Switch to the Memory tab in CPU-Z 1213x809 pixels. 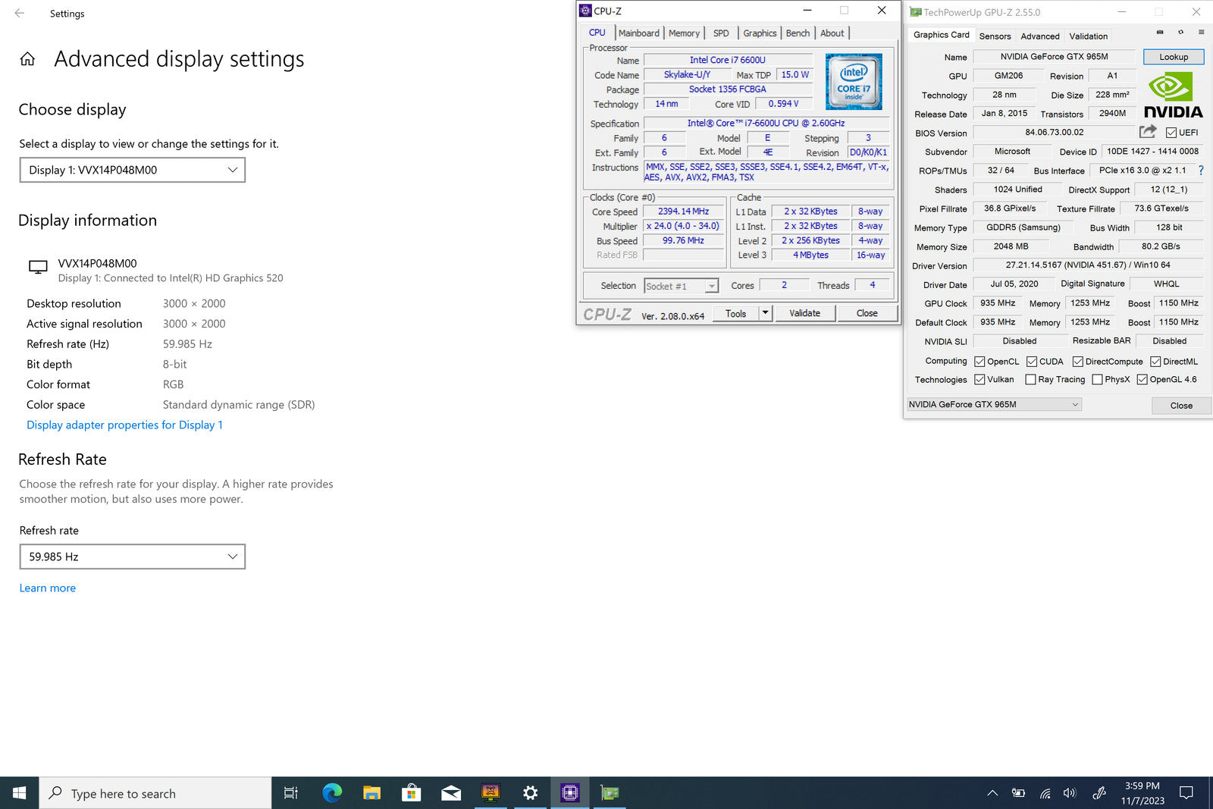684,33
